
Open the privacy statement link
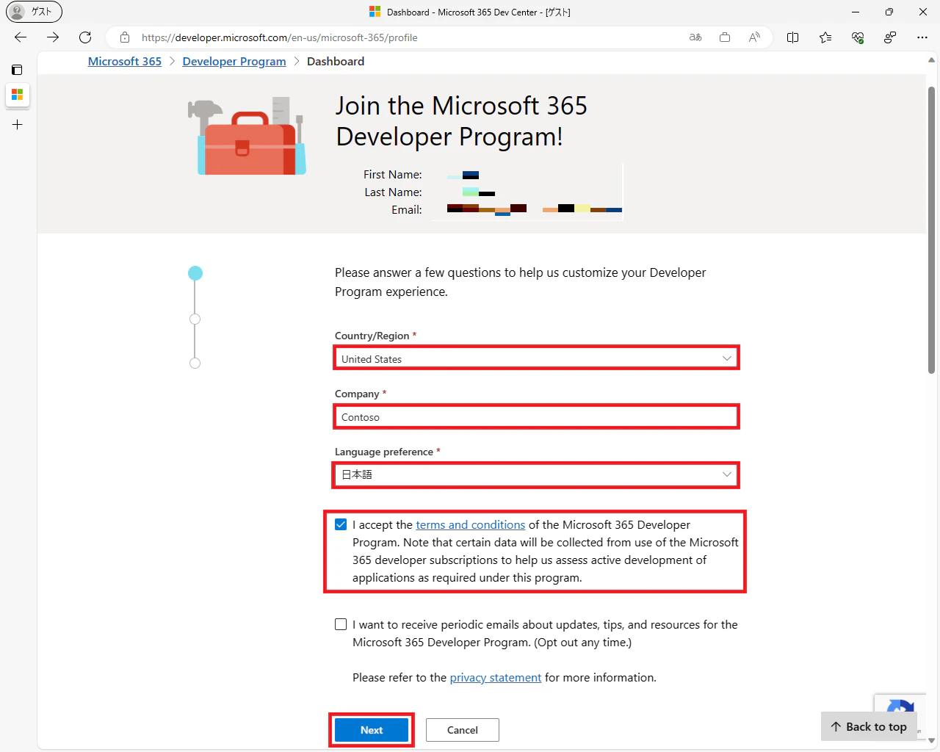pyautogui.click(x=496, y=677)
